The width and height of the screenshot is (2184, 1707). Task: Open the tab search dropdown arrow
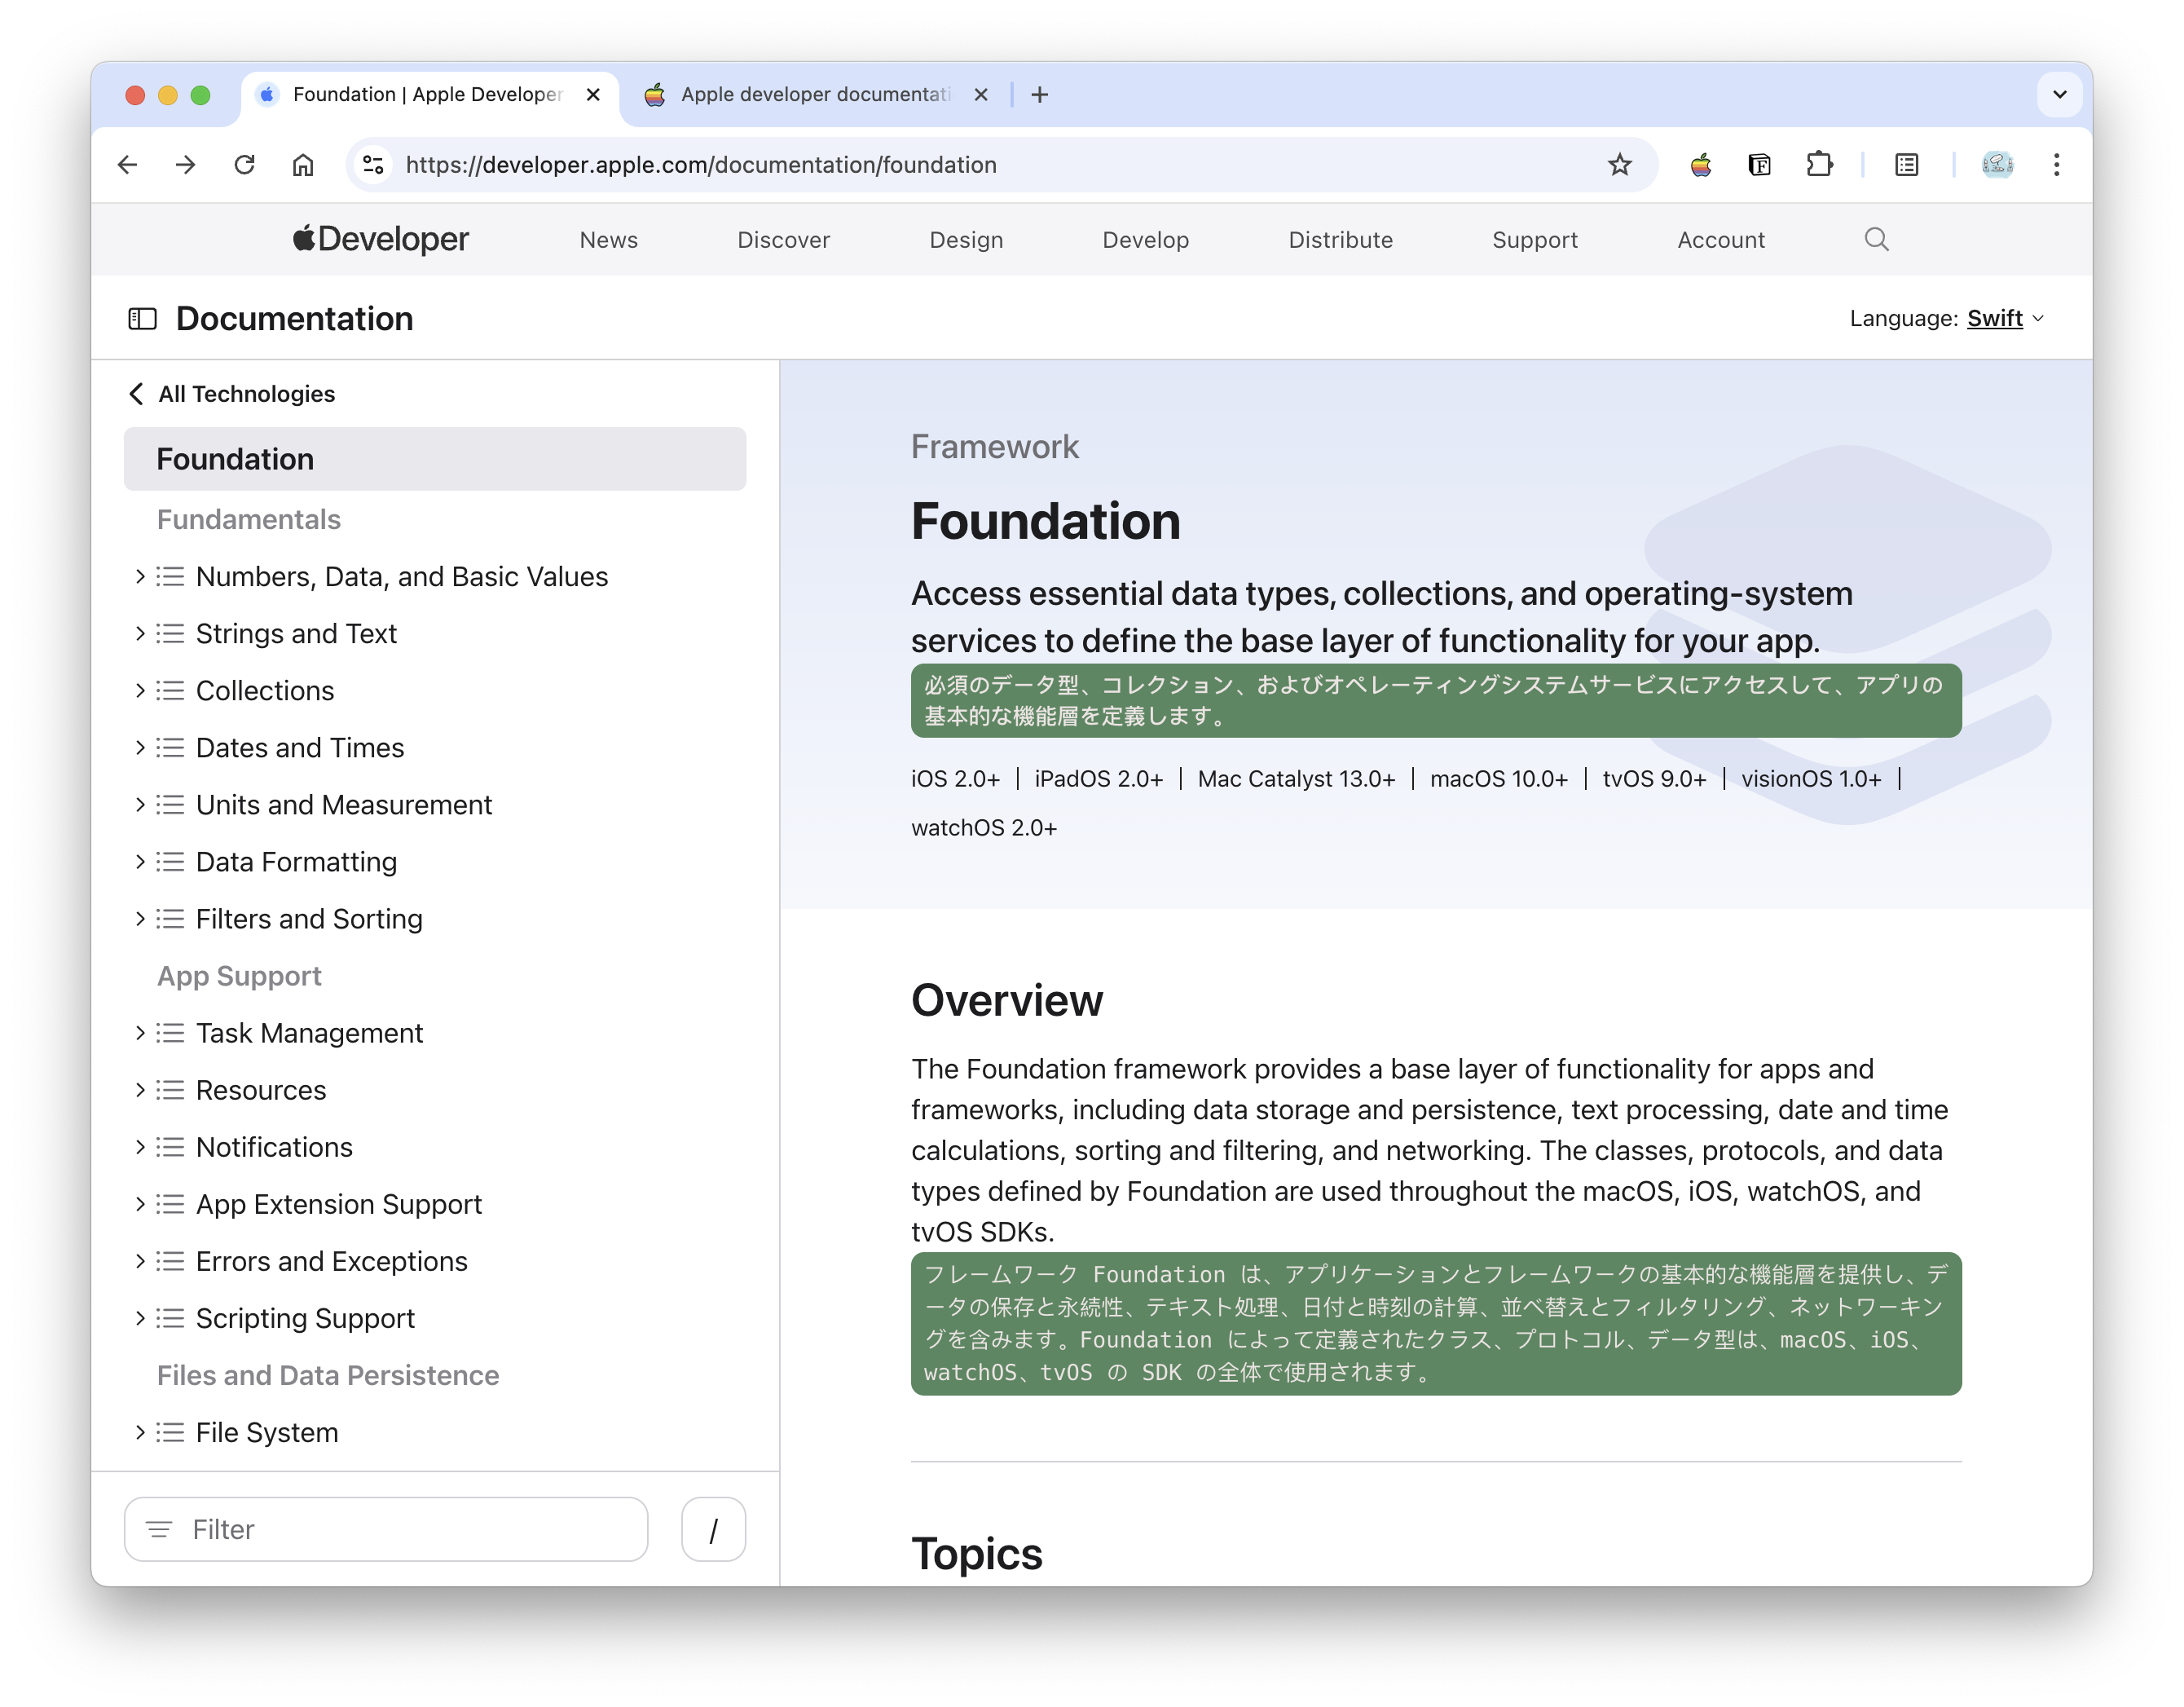pos(2059,94)
